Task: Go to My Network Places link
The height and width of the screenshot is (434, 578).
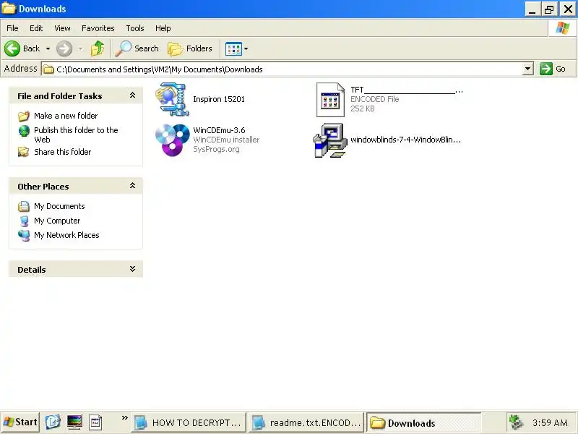Action: tap(66, 235)
